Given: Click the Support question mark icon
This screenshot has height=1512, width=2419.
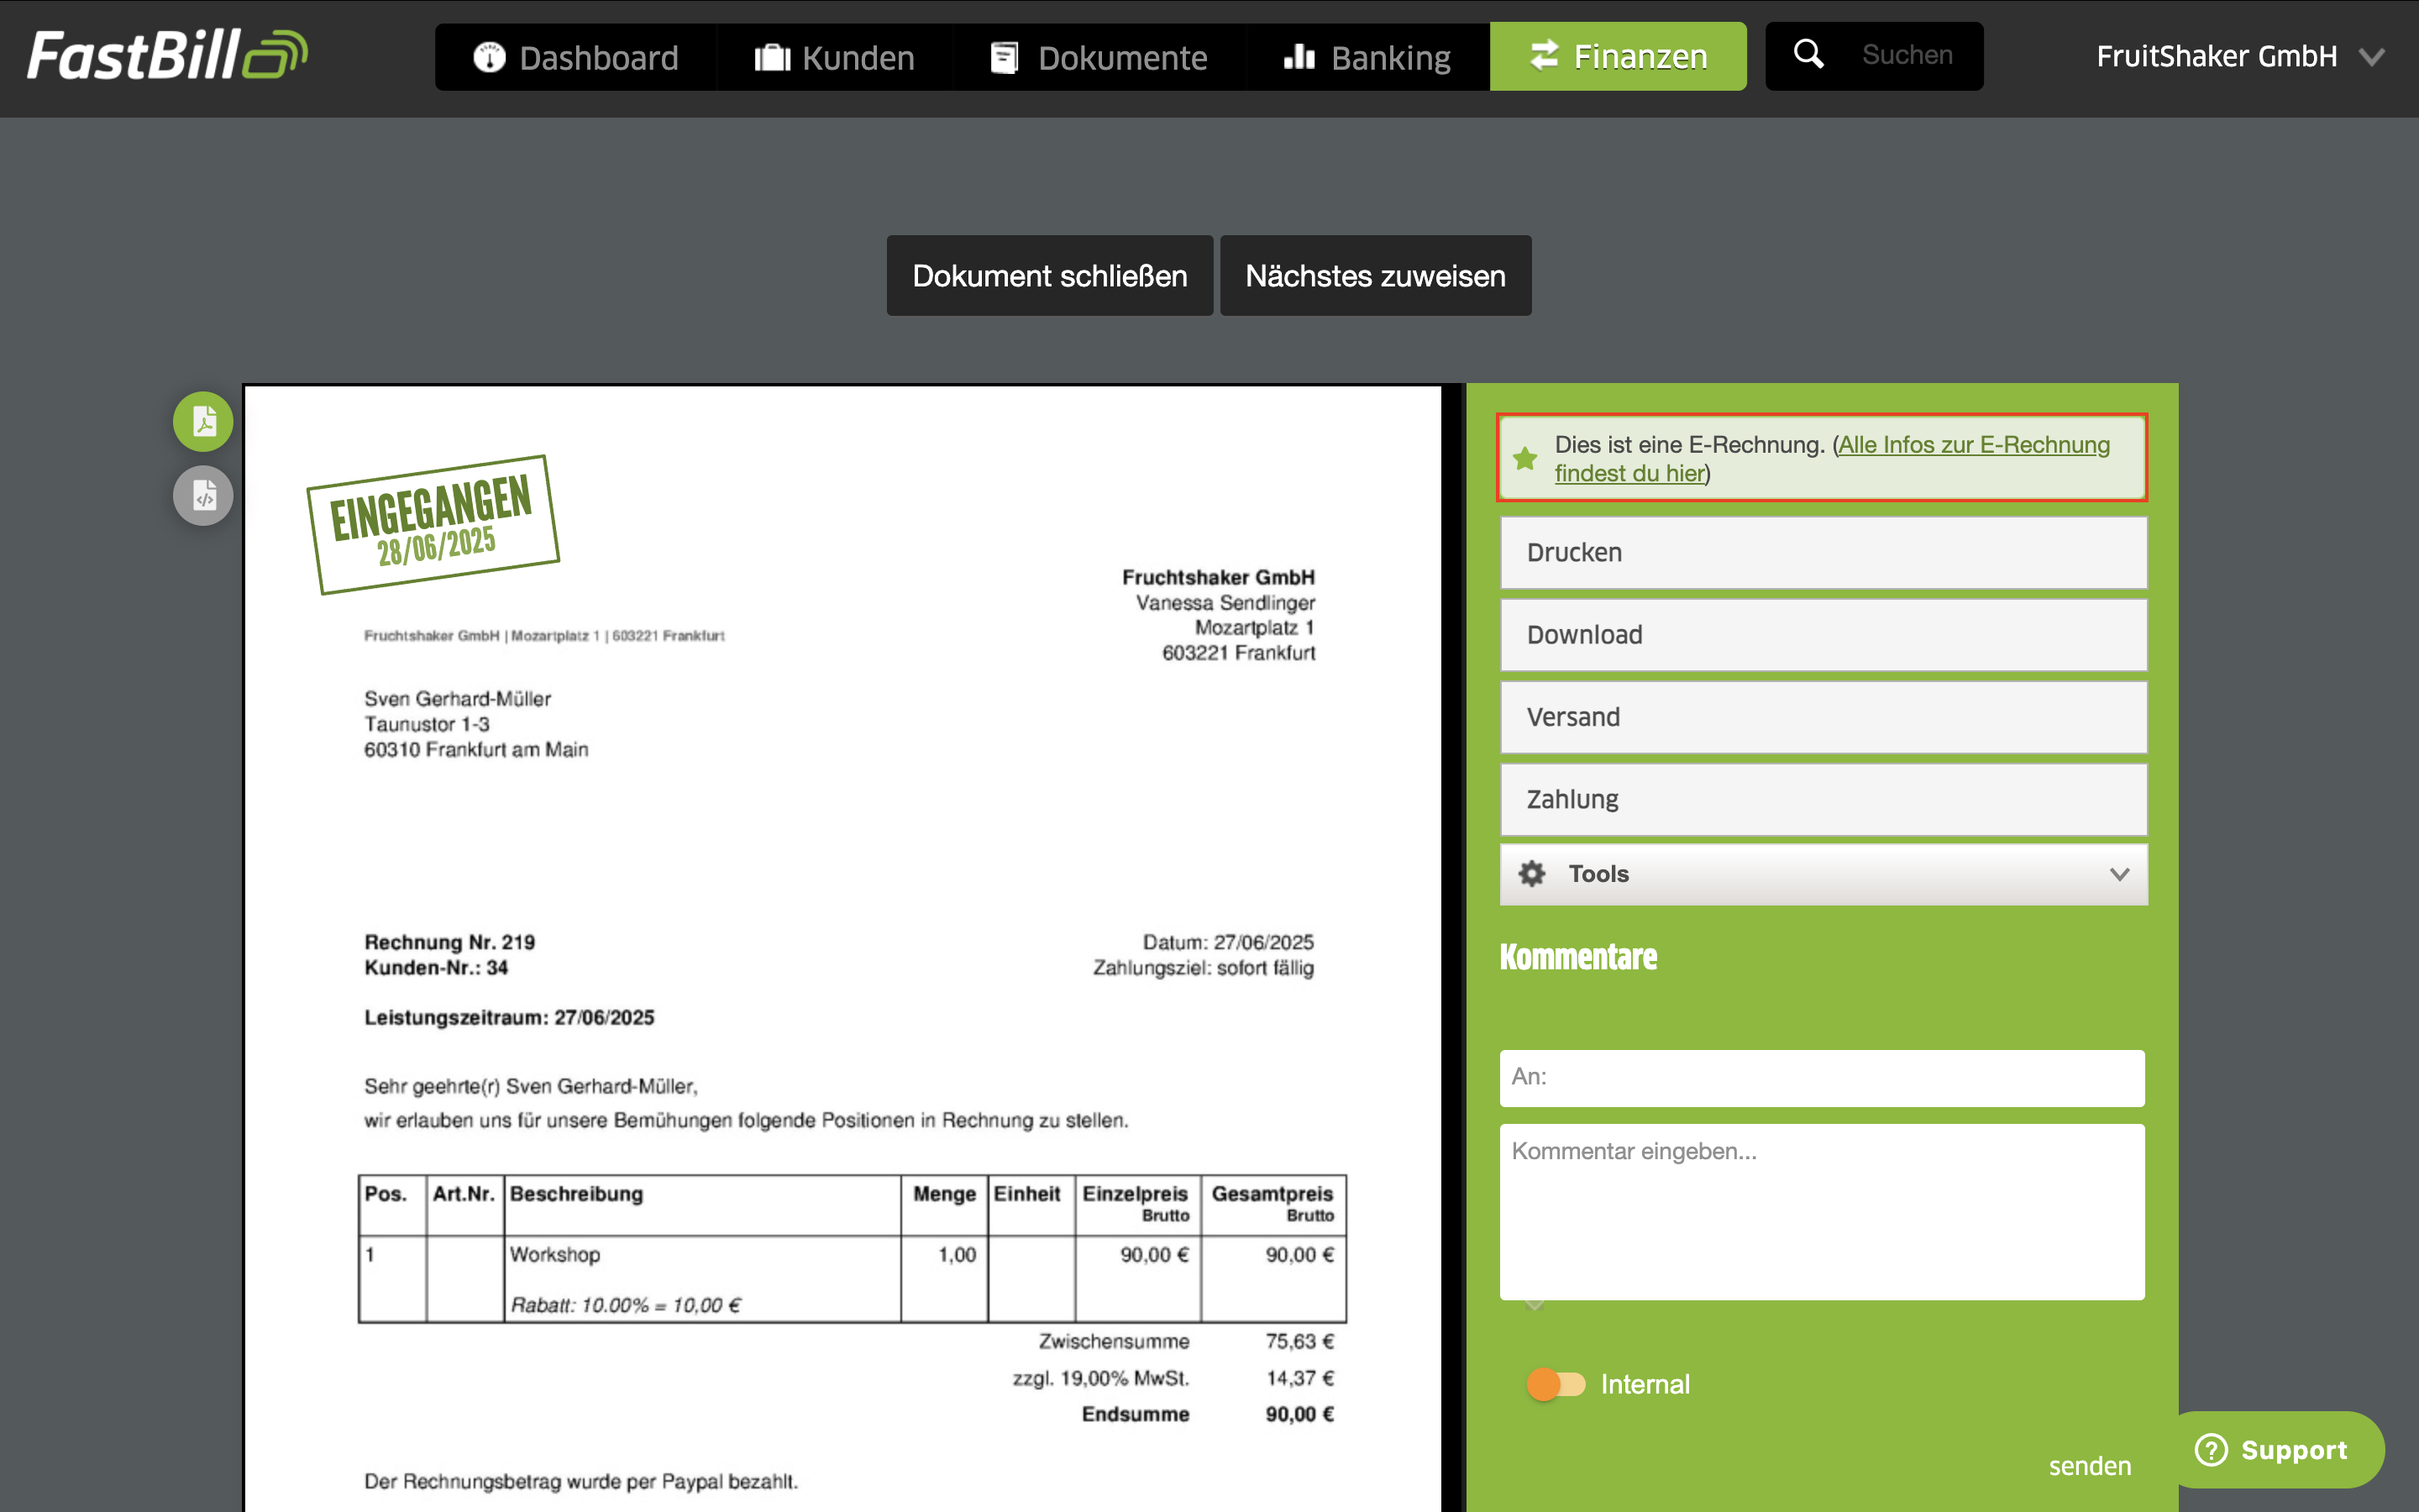Looking at the screenshot, I should pyautogui.click(x=2210, y=1449).
